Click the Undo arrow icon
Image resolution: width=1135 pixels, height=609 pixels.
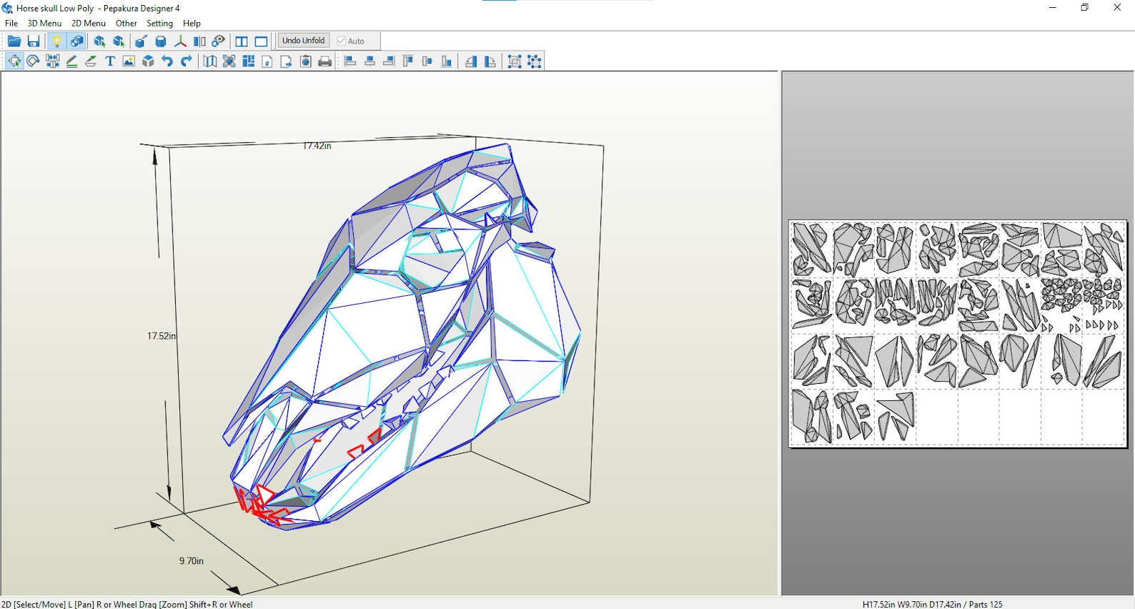click(x=167, y=61)
